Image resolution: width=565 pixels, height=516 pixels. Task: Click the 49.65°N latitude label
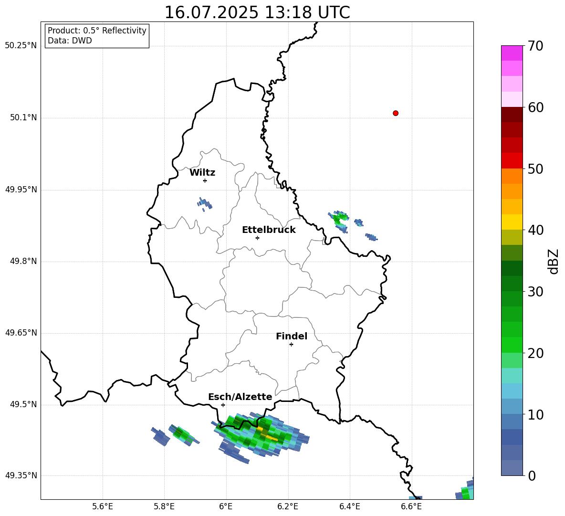point(21,333)
